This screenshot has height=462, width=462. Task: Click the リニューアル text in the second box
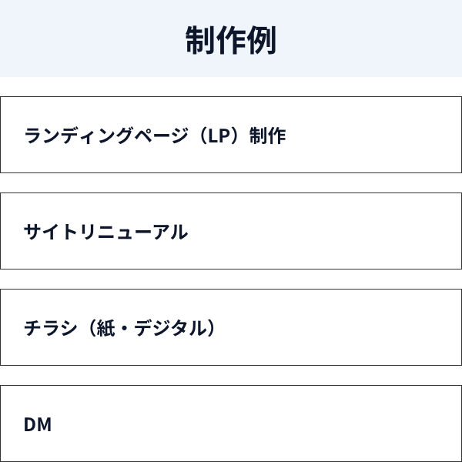click(x=133, y=232)
